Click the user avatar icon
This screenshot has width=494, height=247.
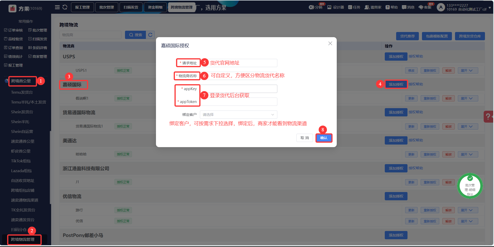441,7
